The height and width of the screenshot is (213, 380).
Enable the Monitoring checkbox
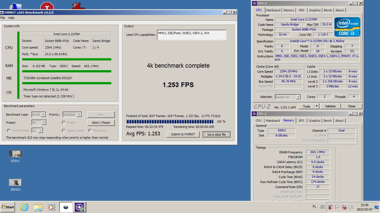[90, 131]
